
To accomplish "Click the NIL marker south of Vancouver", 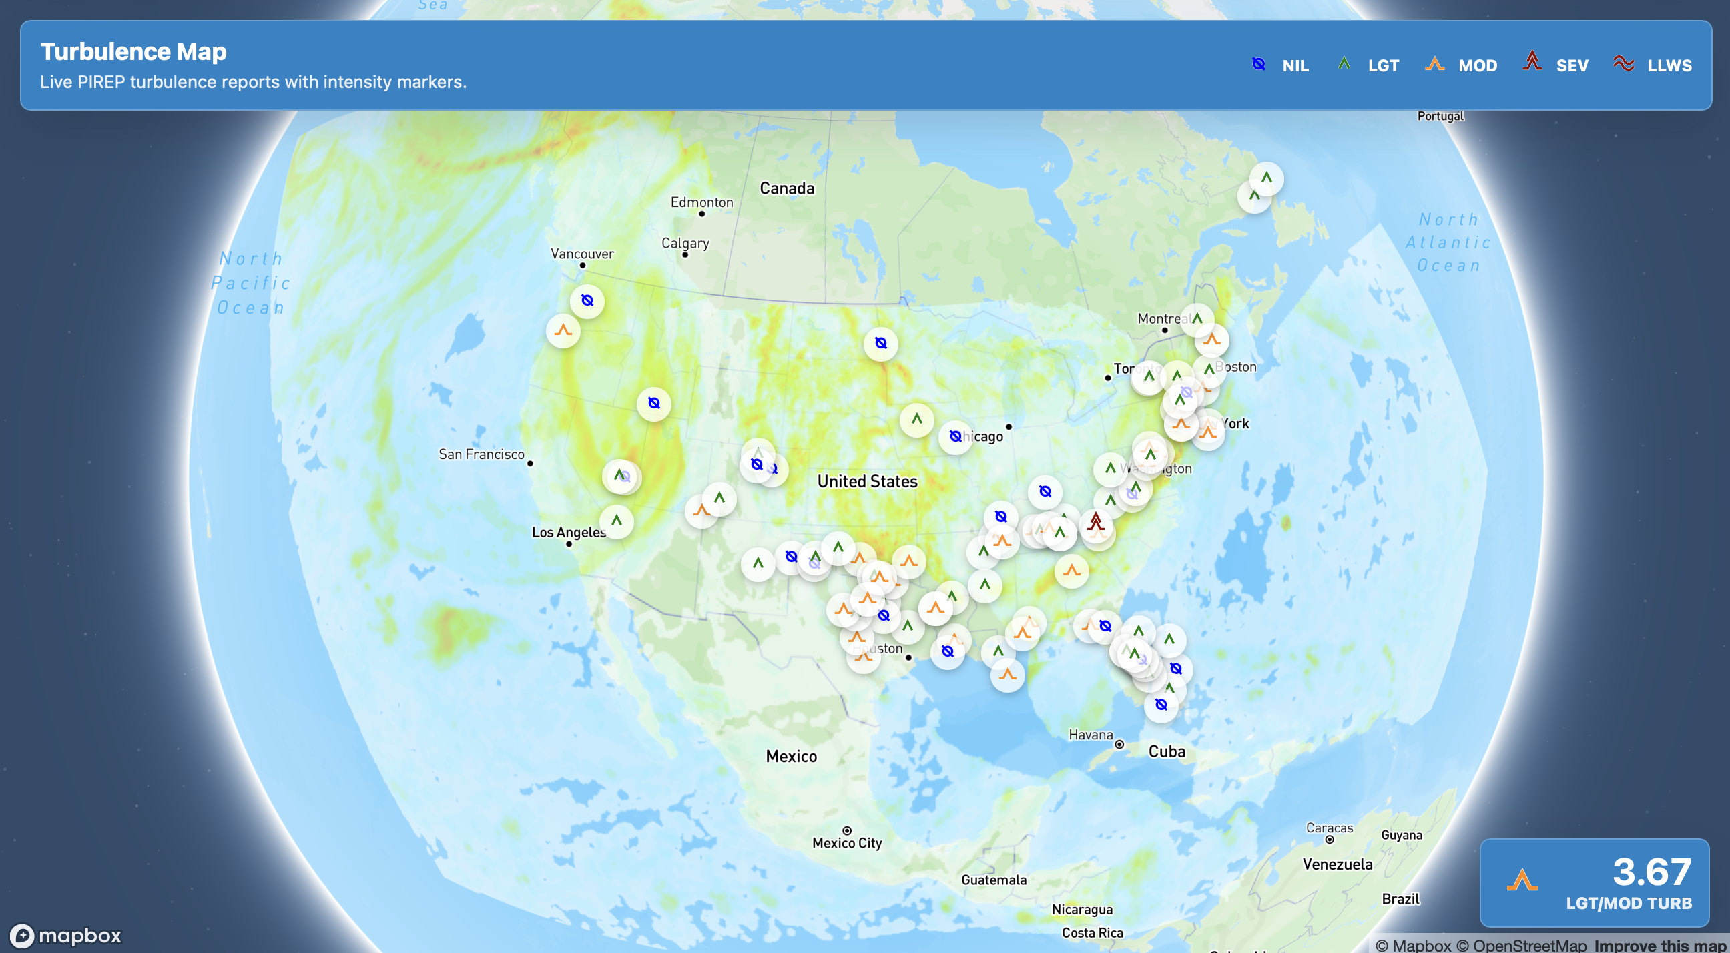I will [587, 300].
